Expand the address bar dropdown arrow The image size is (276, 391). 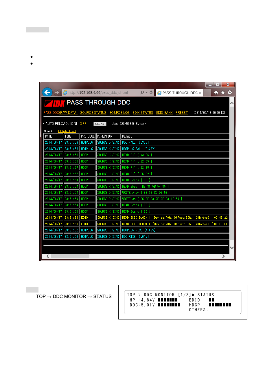pyautogui.click(x=146, y=93)
